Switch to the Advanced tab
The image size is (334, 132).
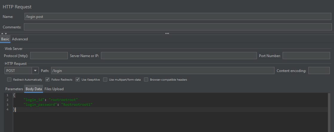tap(20, 39)
